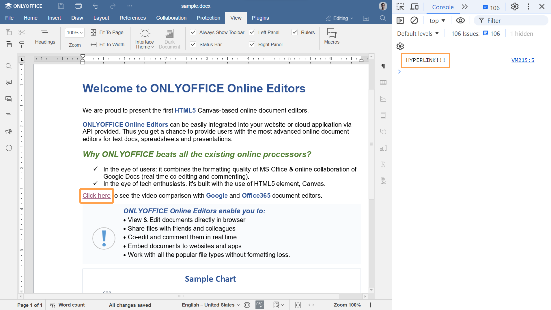Open Chat panel in left sidebar
This screenshot has height=310, width=551.
[9, 99]
